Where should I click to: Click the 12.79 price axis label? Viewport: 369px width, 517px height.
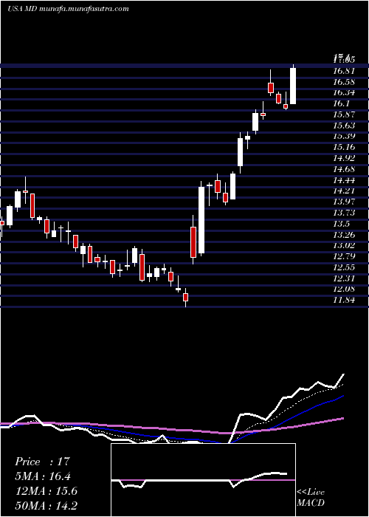(x=344, y=256)
